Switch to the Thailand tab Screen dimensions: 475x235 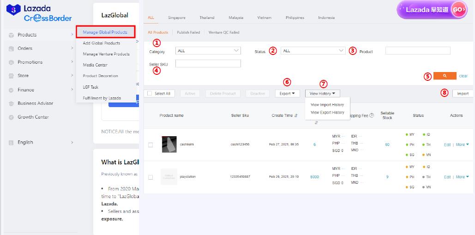[207, 18]
